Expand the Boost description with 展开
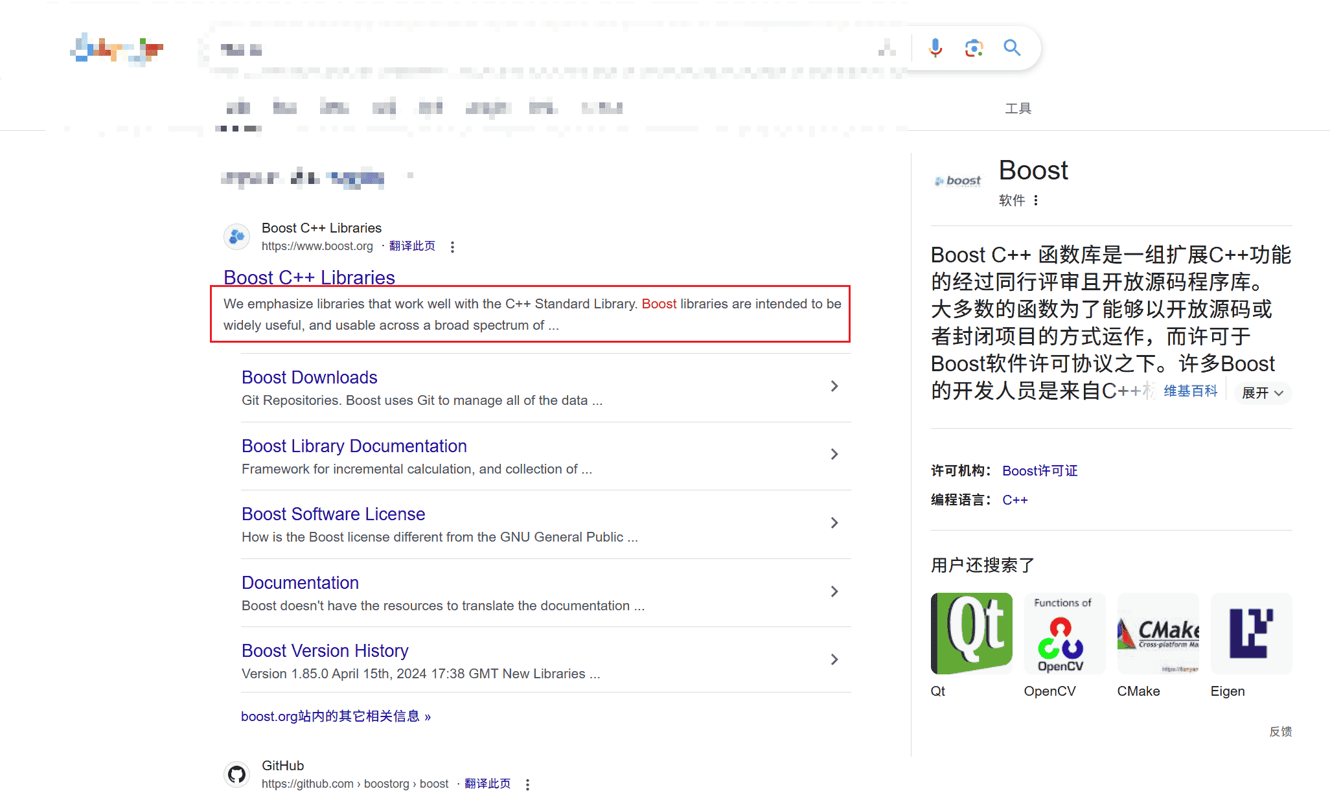The image size is (1330, 802). [1263, 393]
